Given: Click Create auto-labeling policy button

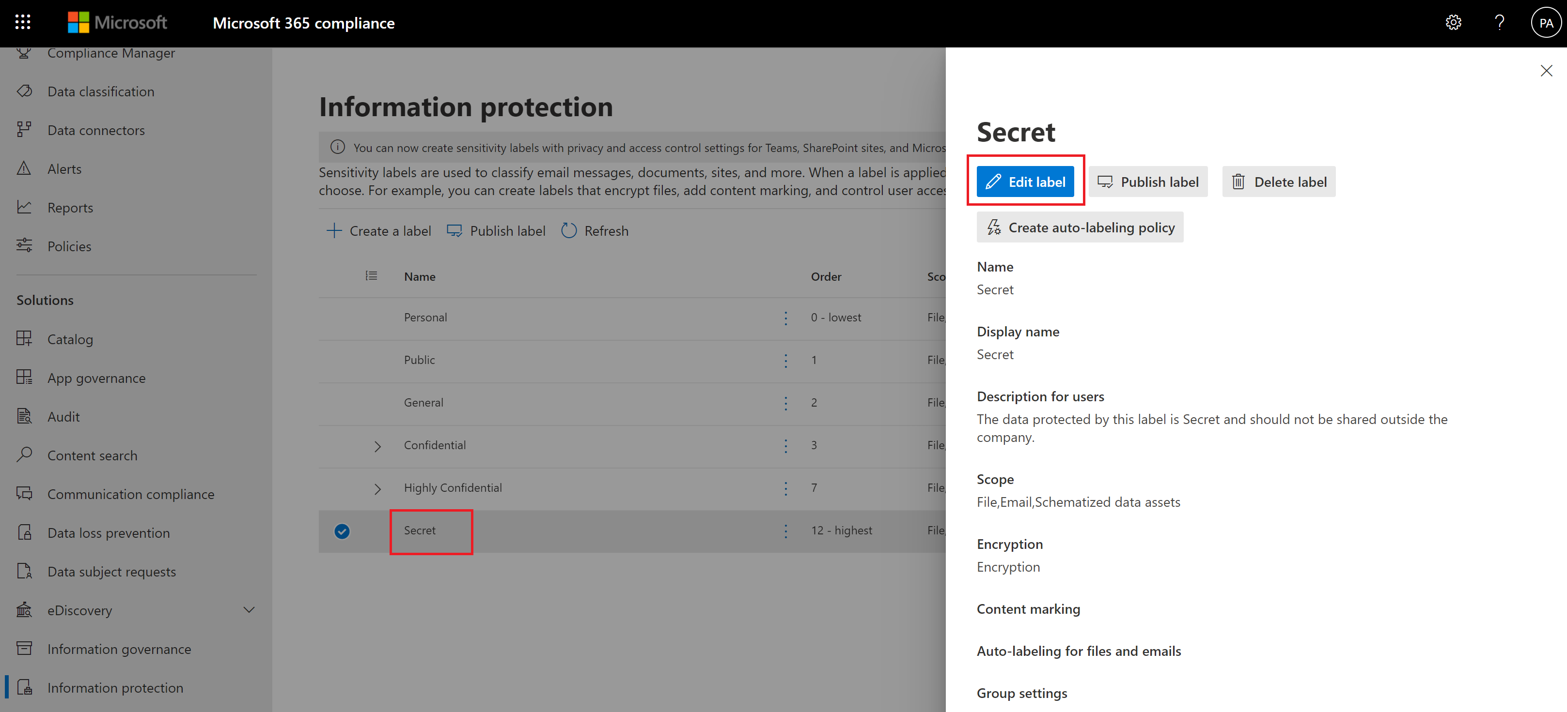Looking at the screenshot, I should point(1080,227).
